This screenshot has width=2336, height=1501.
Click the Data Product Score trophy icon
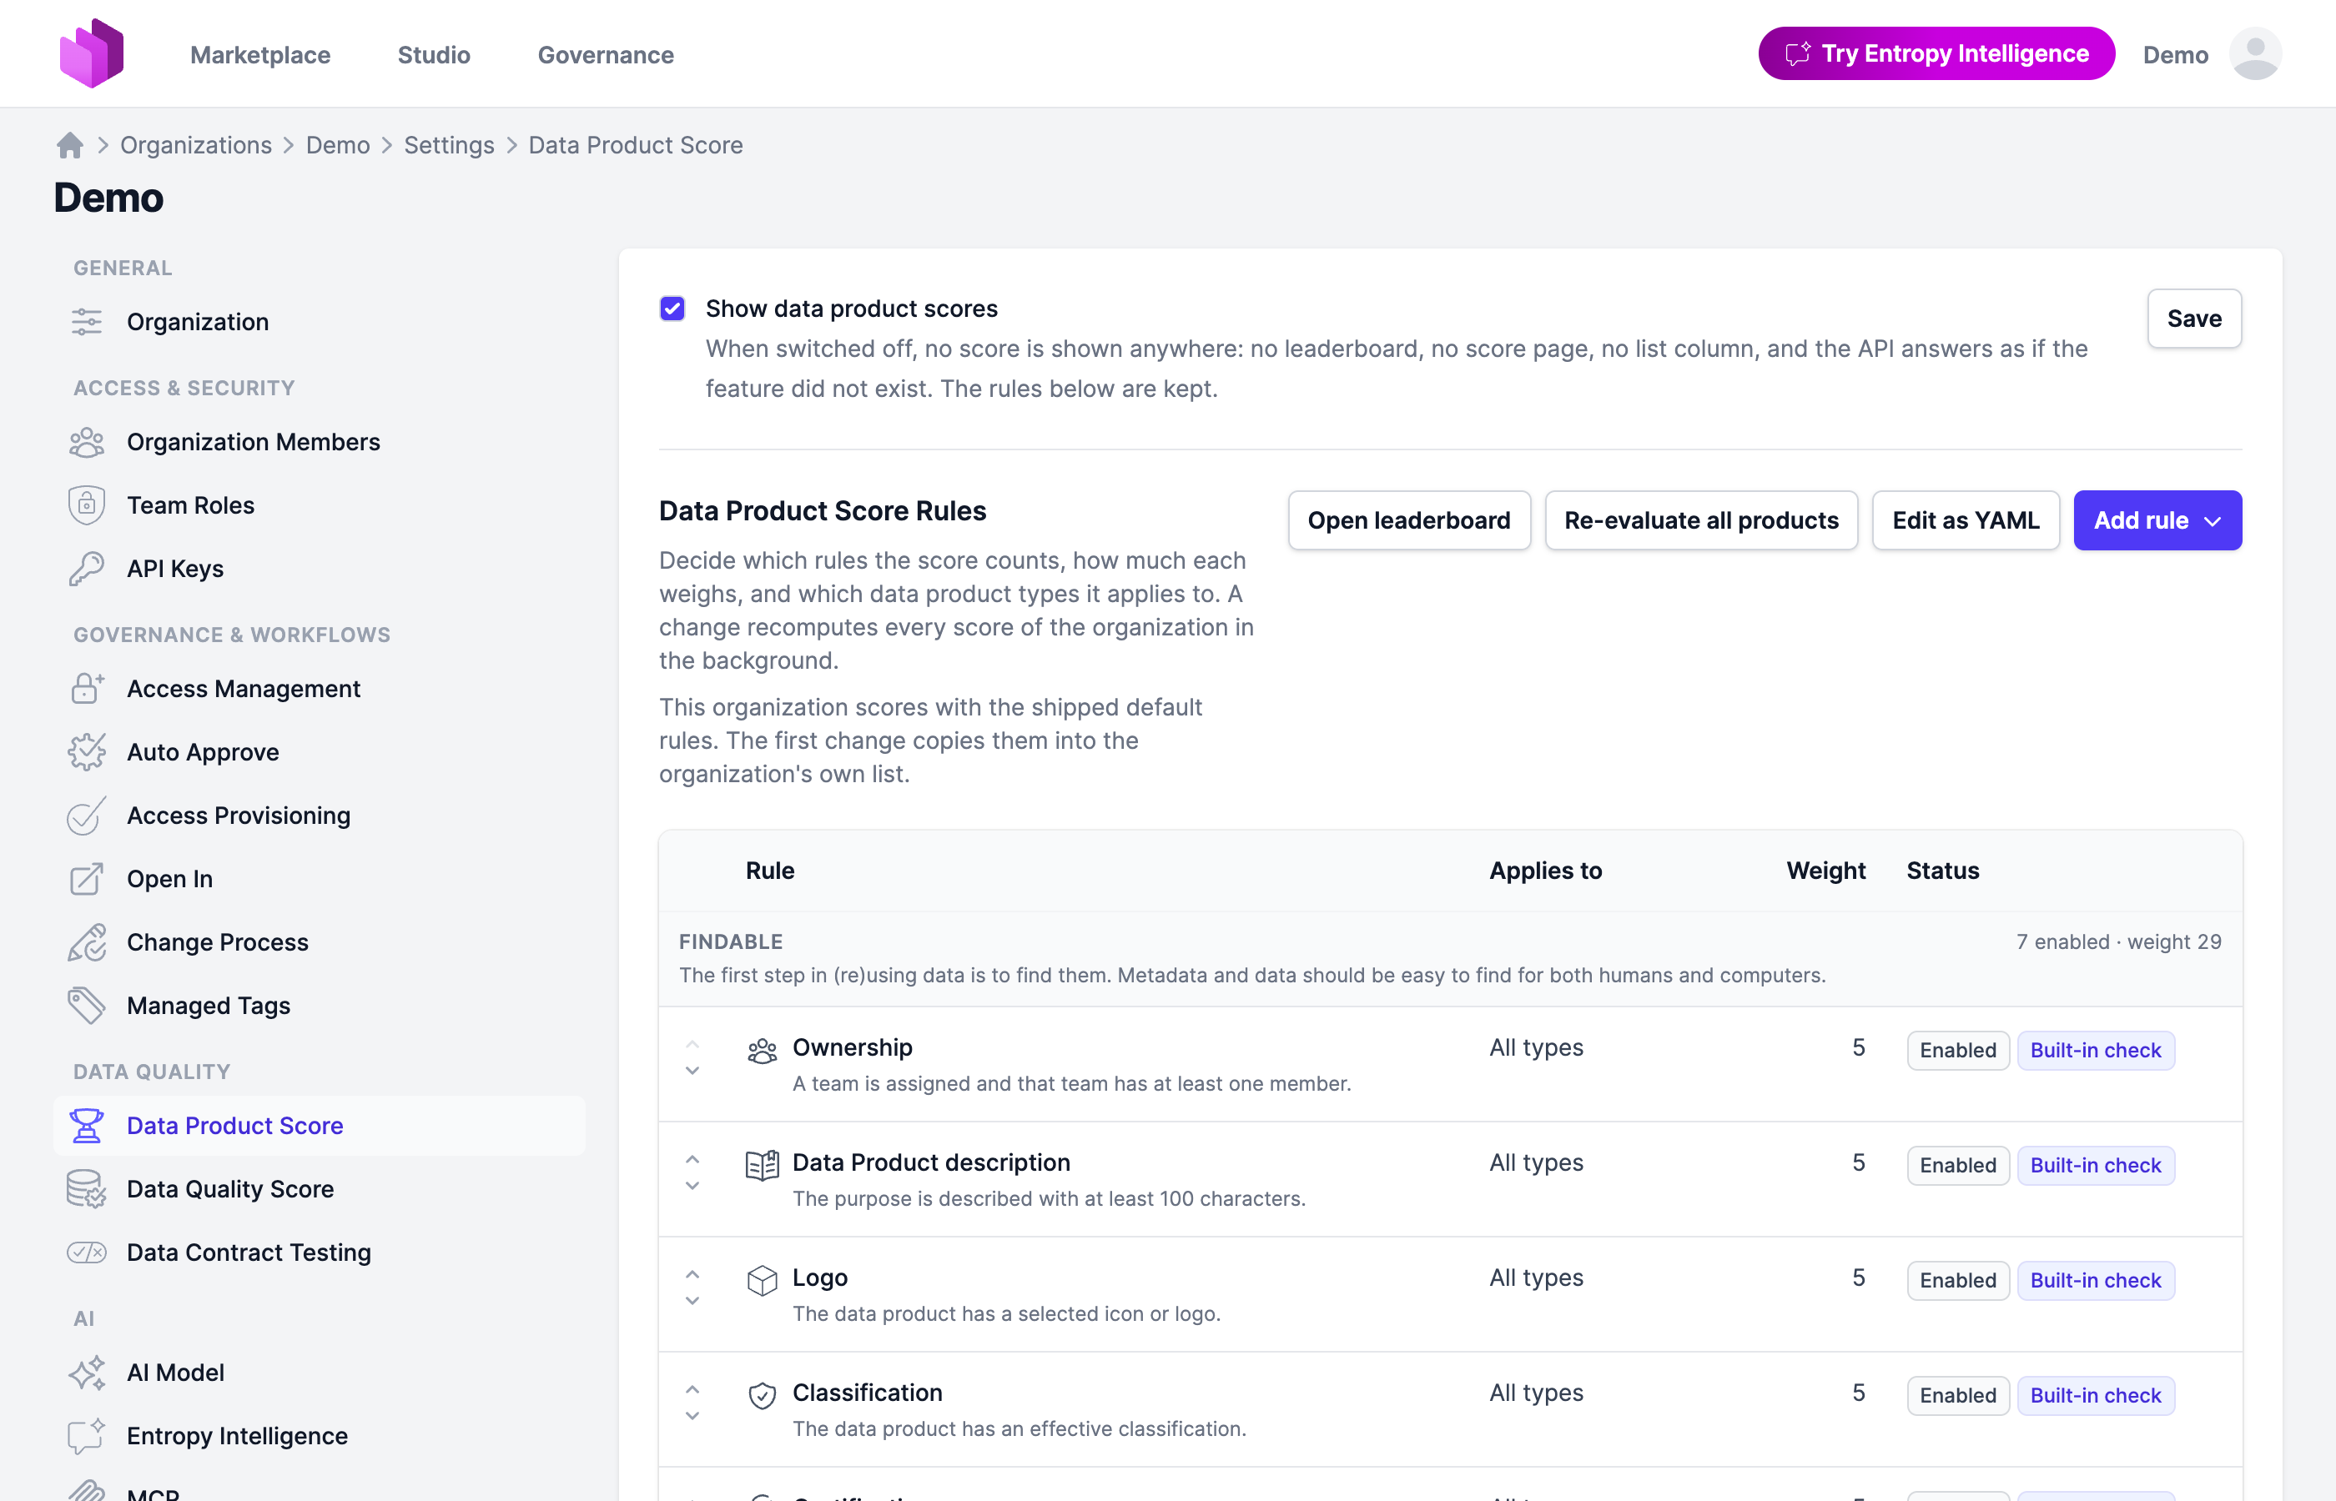(x=87, y=1126)
